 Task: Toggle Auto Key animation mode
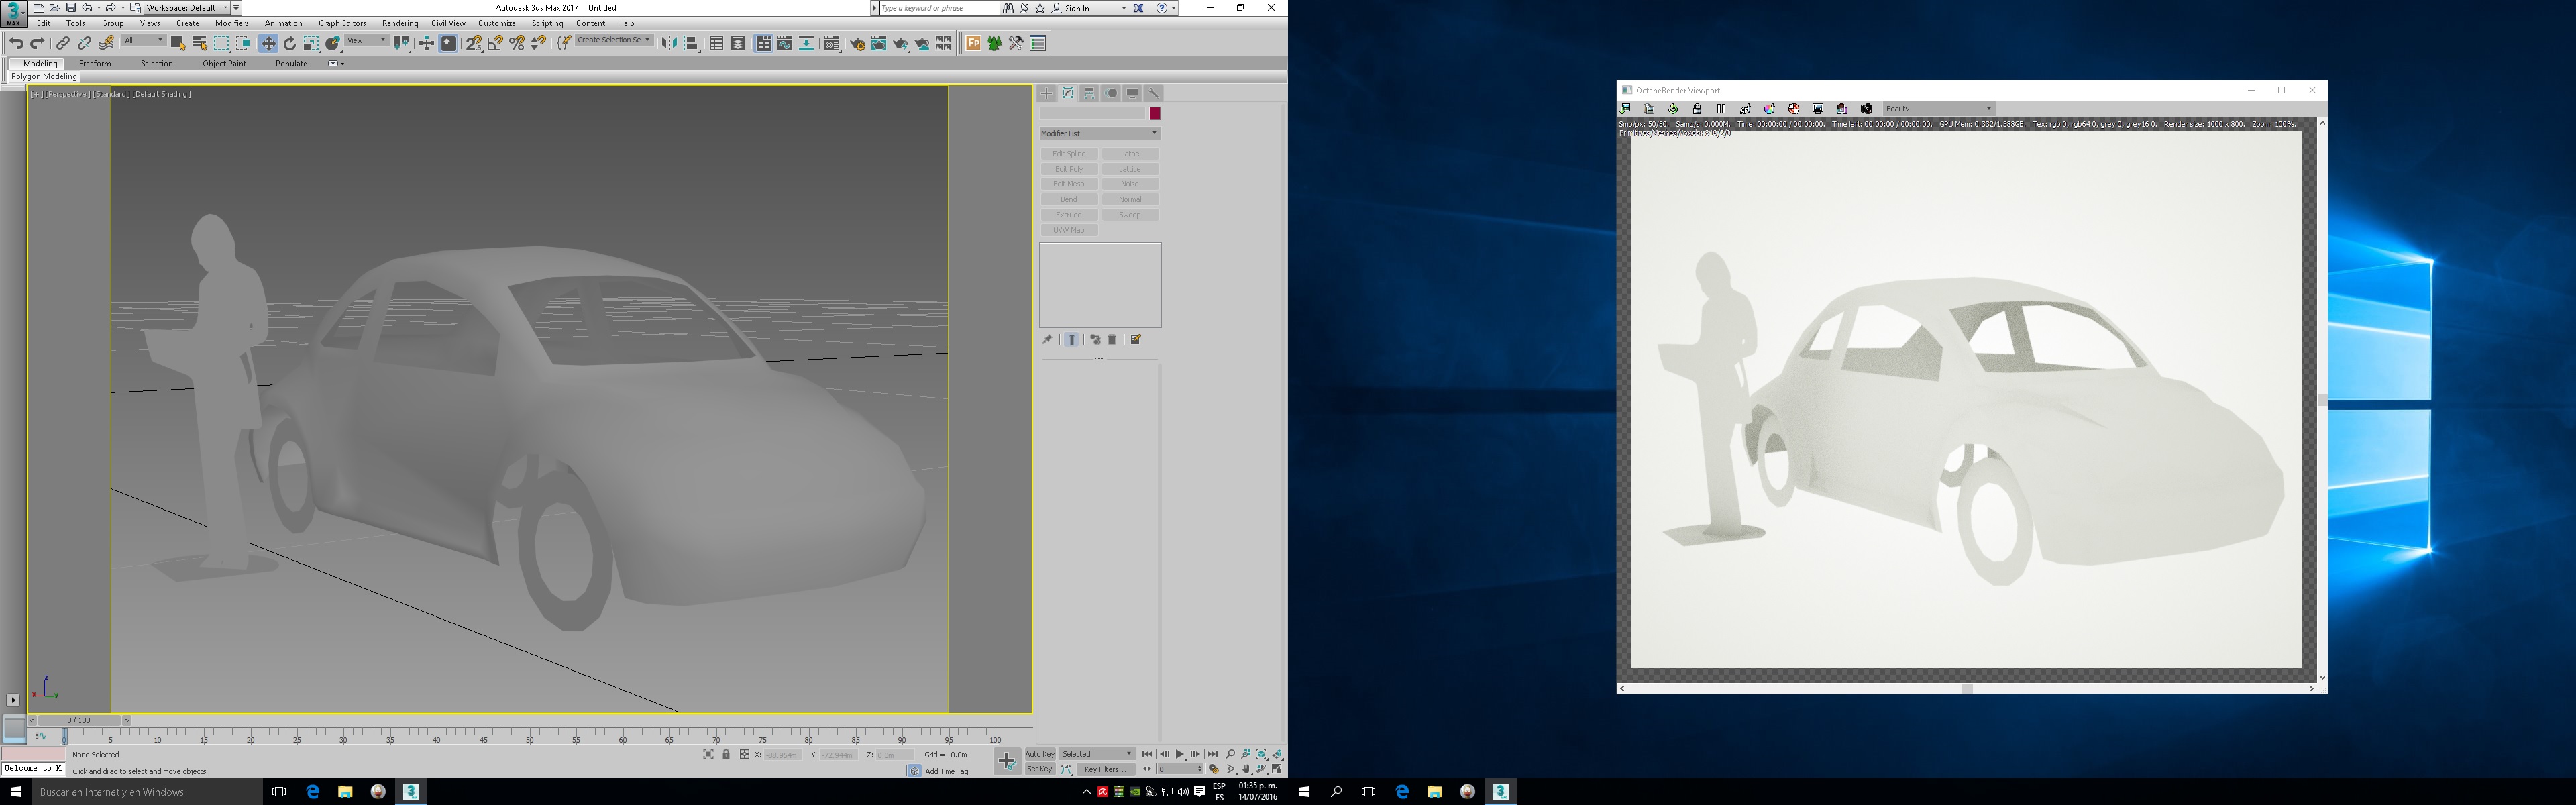click(1040, 754)
